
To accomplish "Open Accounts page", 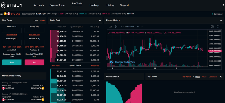I will point(39,5).
